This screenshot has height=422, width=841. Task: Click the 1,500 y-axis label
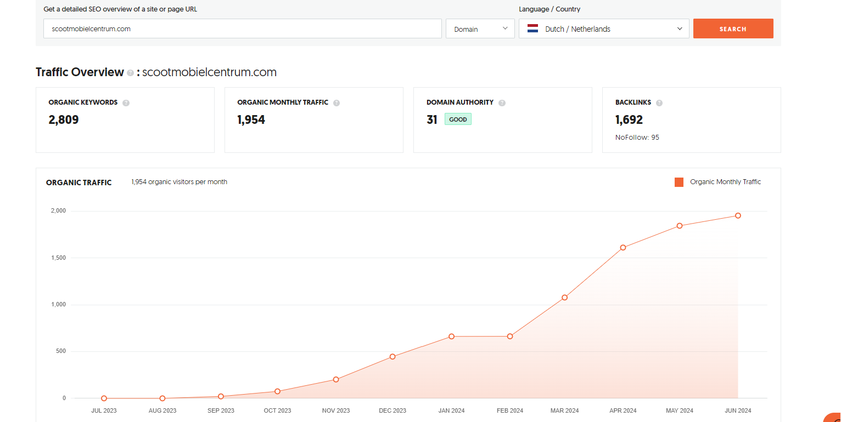pyautogui.click(x=58, y=258)
